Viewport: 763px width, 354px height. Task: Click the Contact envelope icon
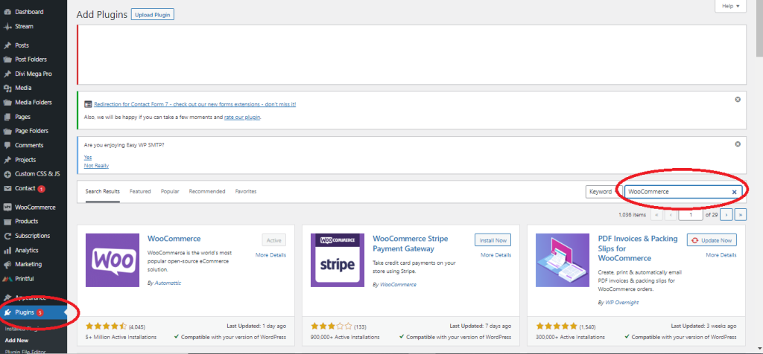click(7, 188)
